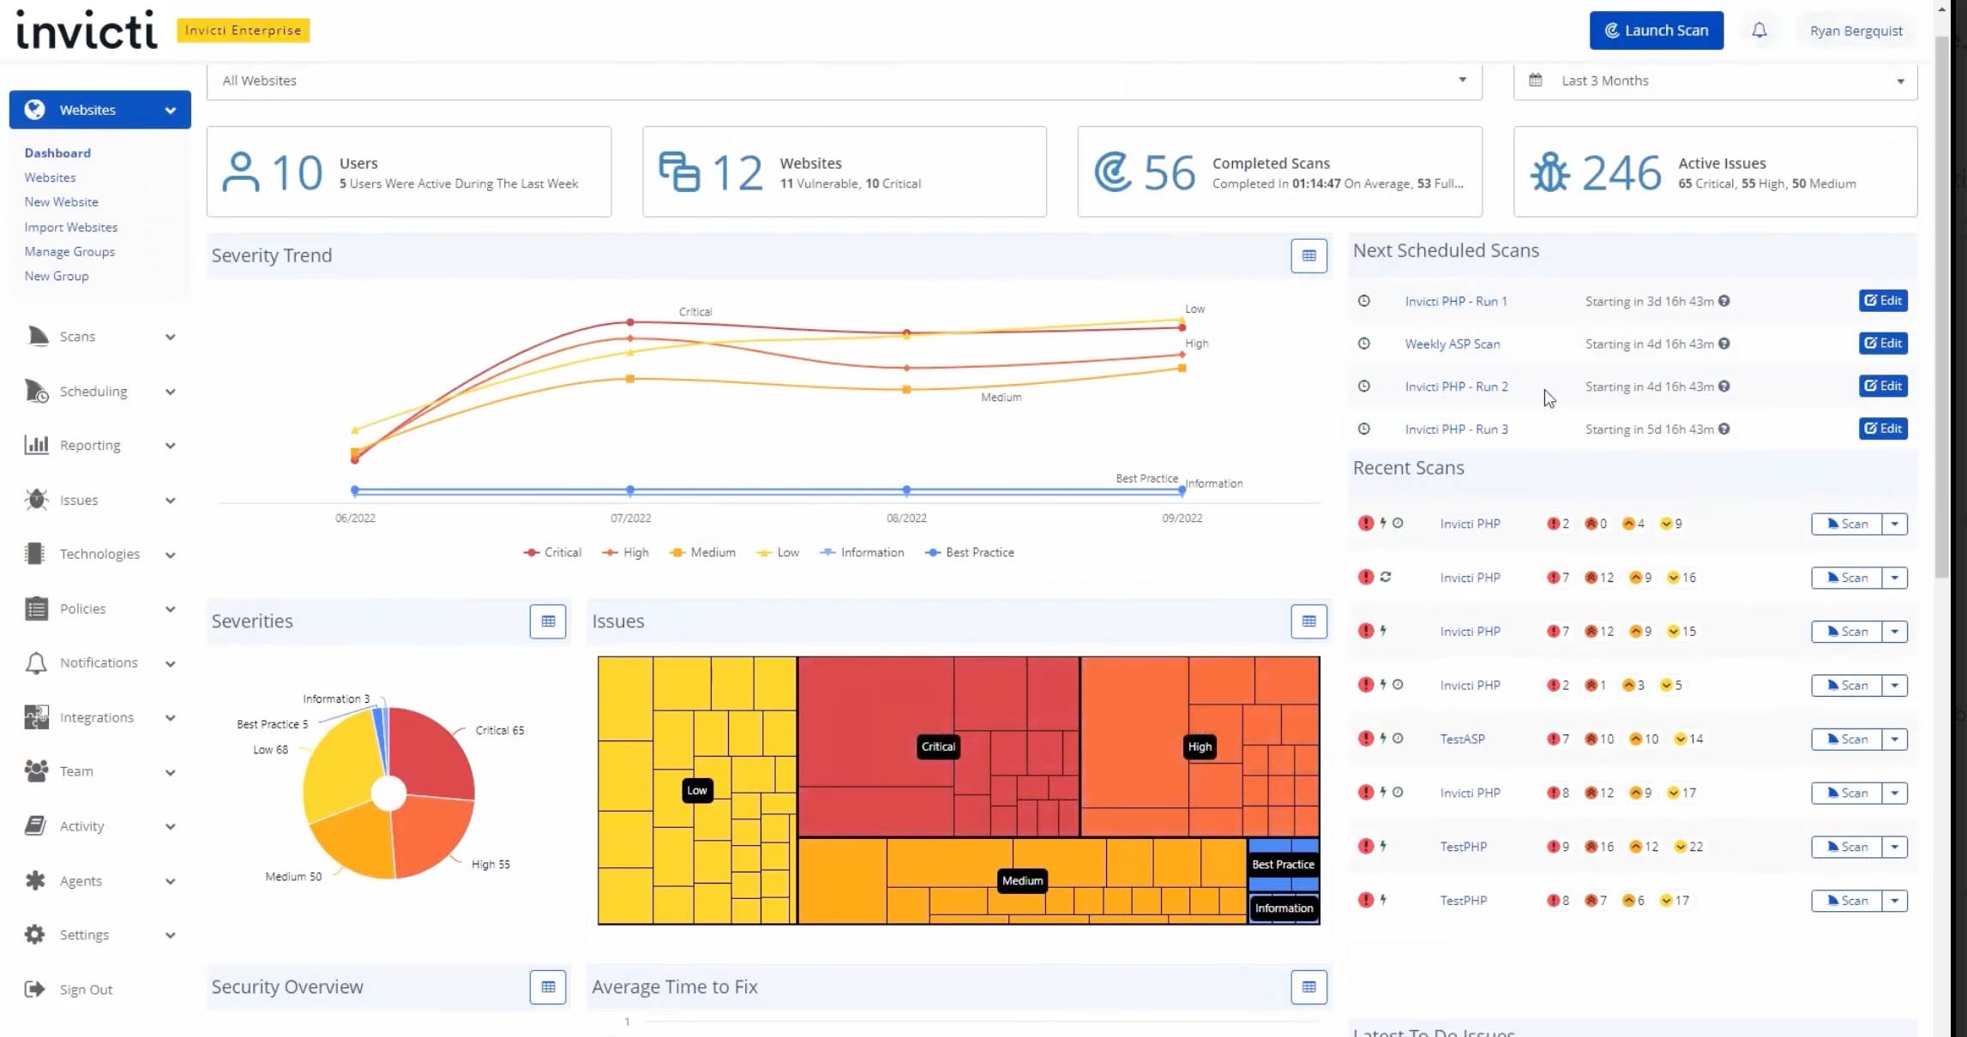Open Scan dropdown arrow for TestASP row
Viewport: 1967px width, 1037px height.
[1894, 739]
